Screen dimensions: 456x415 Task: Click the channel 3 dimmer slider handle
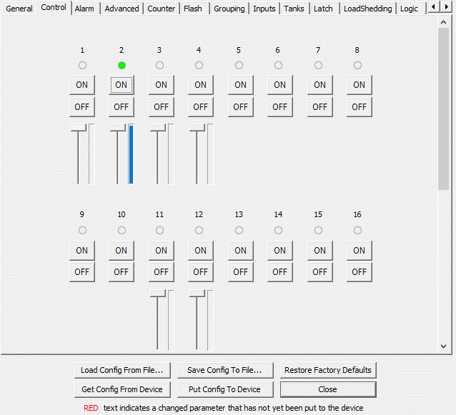158,128
